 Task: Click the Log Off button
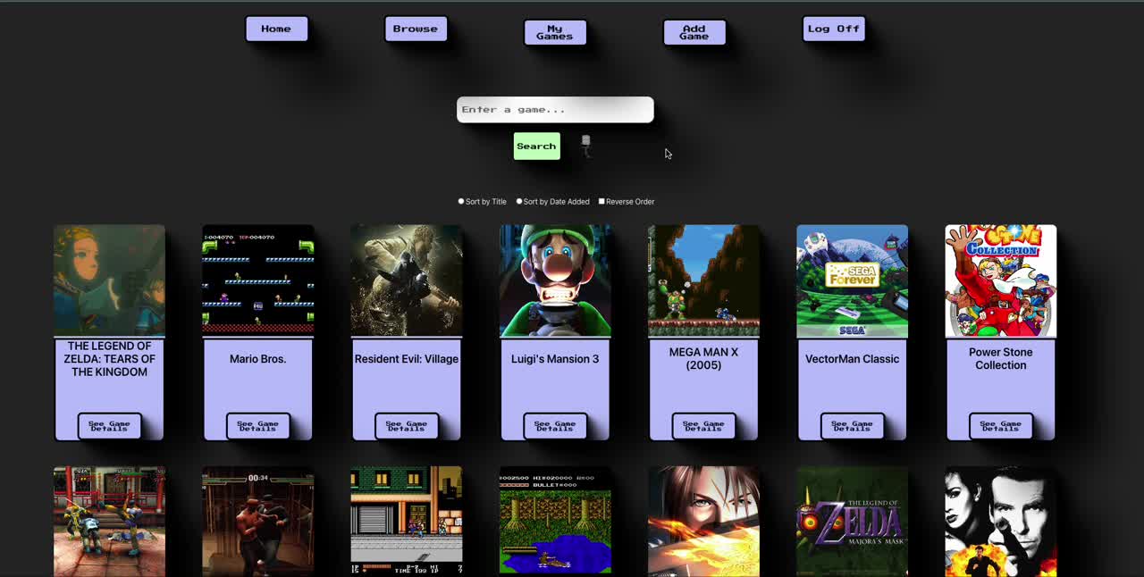pyautogui.click(x=833, y=28)
